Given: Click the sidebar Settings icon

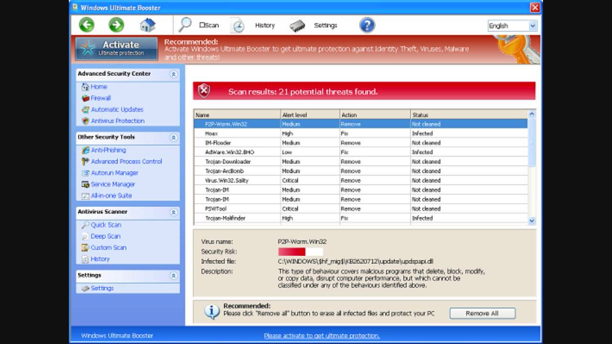Looking at the screenshot, I should pyautogui.click(x=85, y=289).
